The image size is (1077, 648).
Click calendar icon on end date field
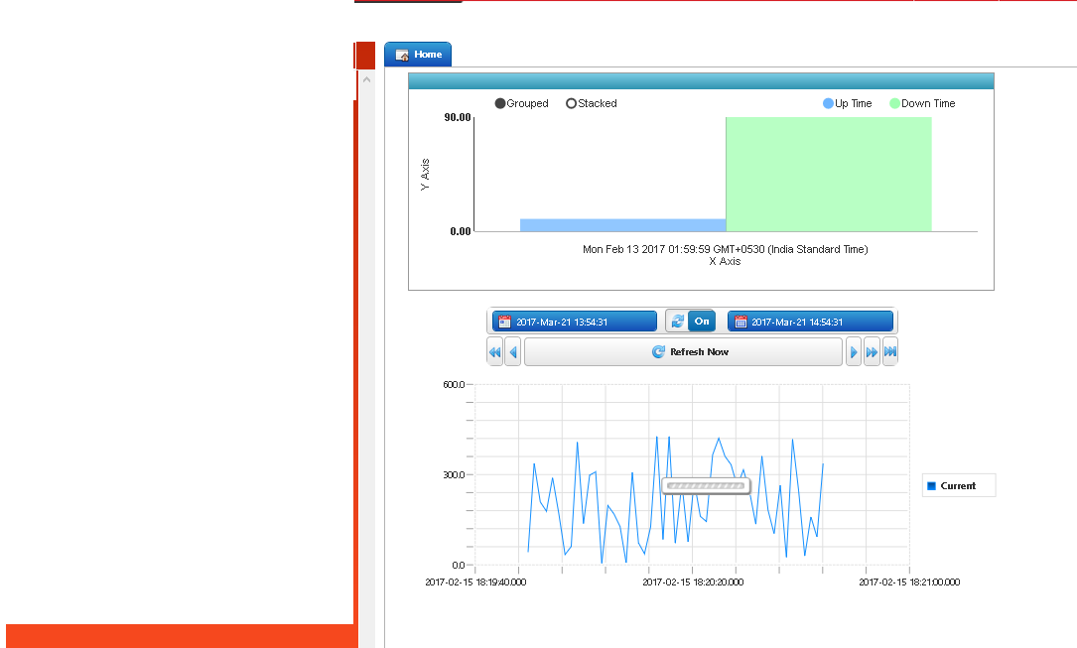(x=740, y=322)
